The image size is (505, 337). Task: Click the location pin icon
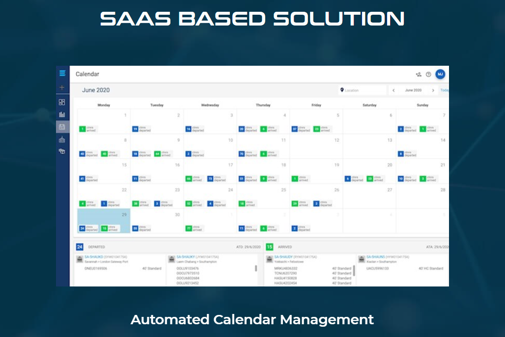342,90
